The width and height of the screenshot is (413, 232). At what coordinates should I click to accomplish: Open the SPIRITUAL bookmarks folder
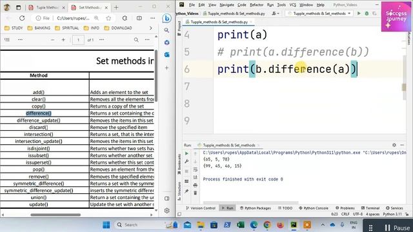67,28
